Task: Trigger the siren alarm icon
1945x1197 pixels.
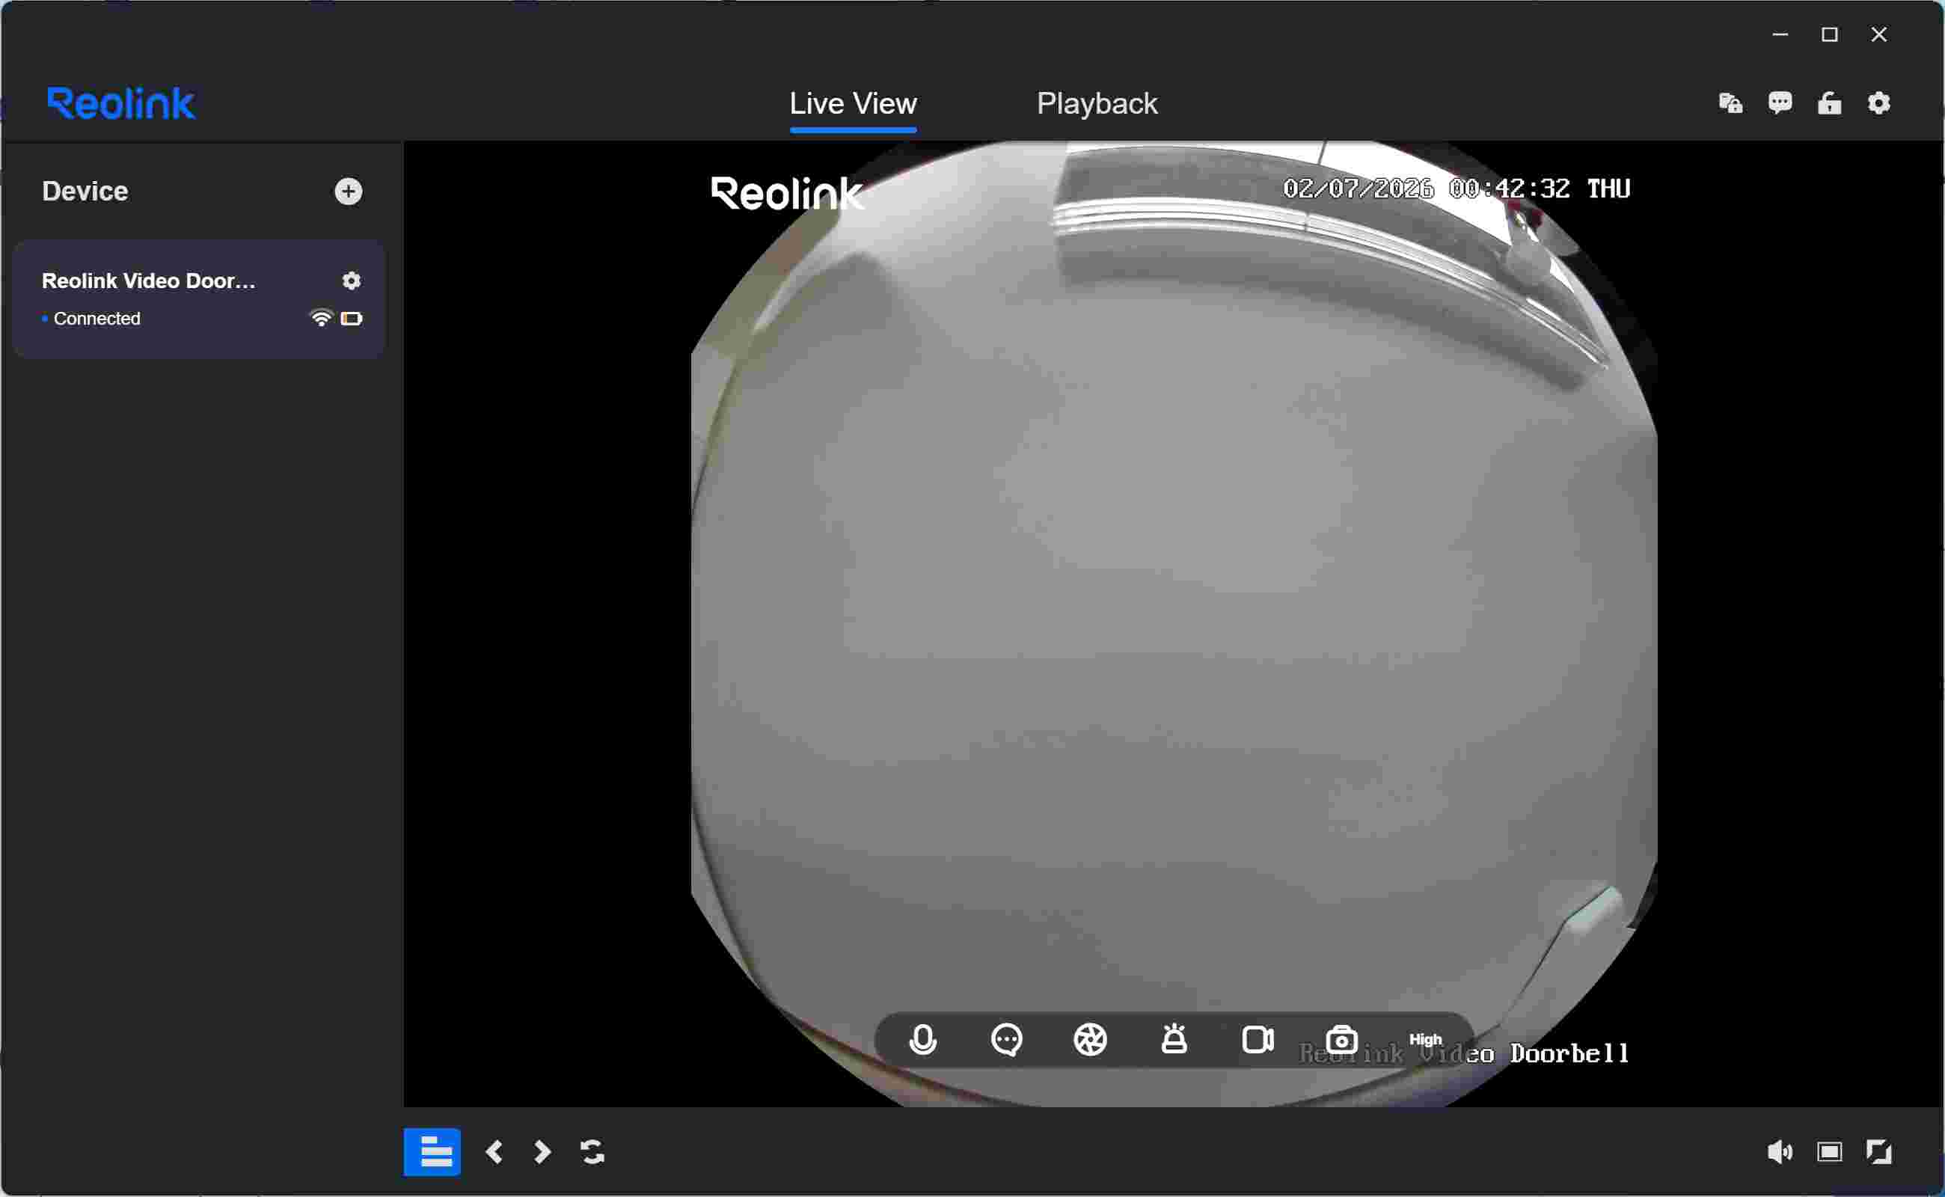Action: click(1174, 1038)
